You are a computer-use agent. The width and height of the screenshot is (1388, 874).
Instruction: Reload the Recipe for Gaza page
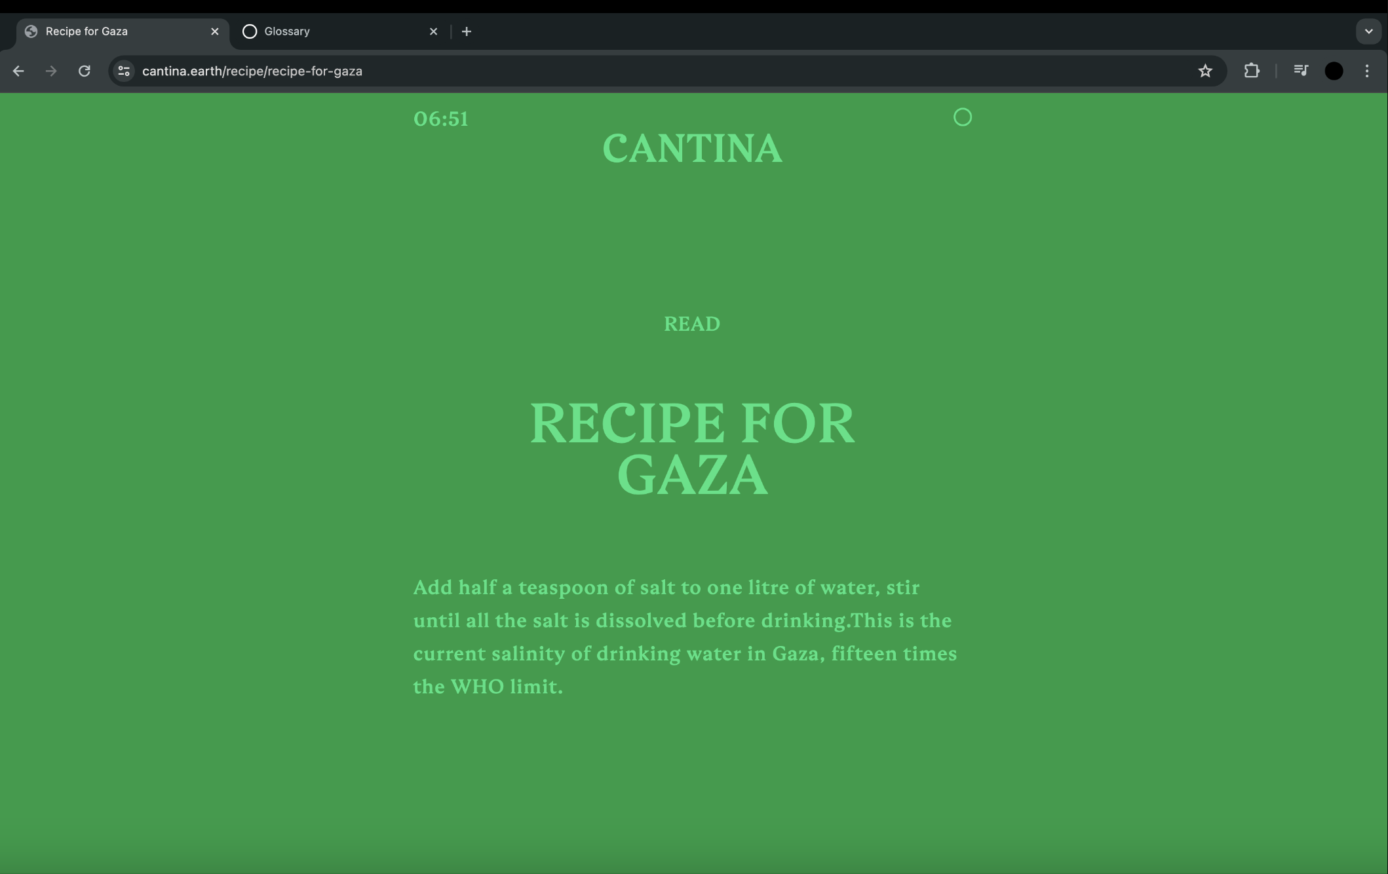(x=85, y=71)
